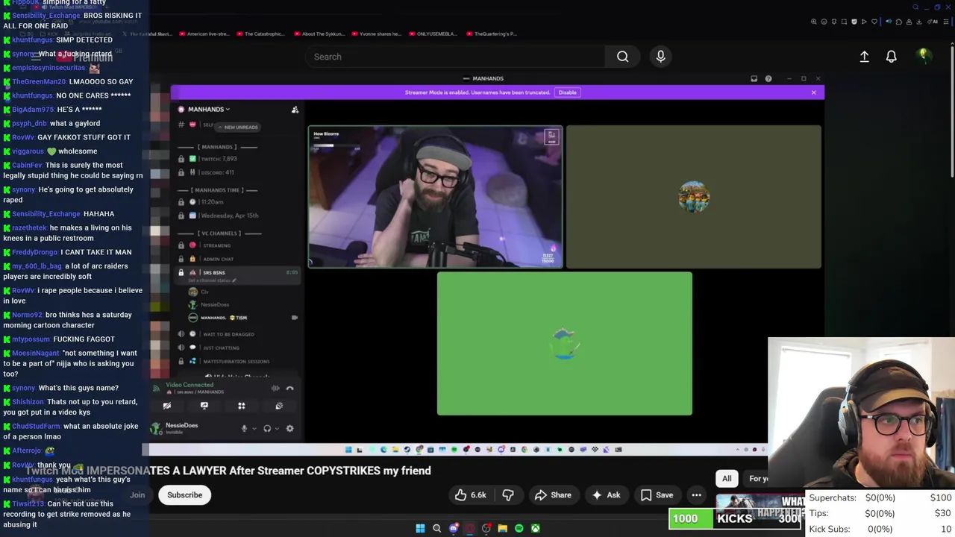
Task: Disconnect from Discord voice call
Action: click(290, 388)
